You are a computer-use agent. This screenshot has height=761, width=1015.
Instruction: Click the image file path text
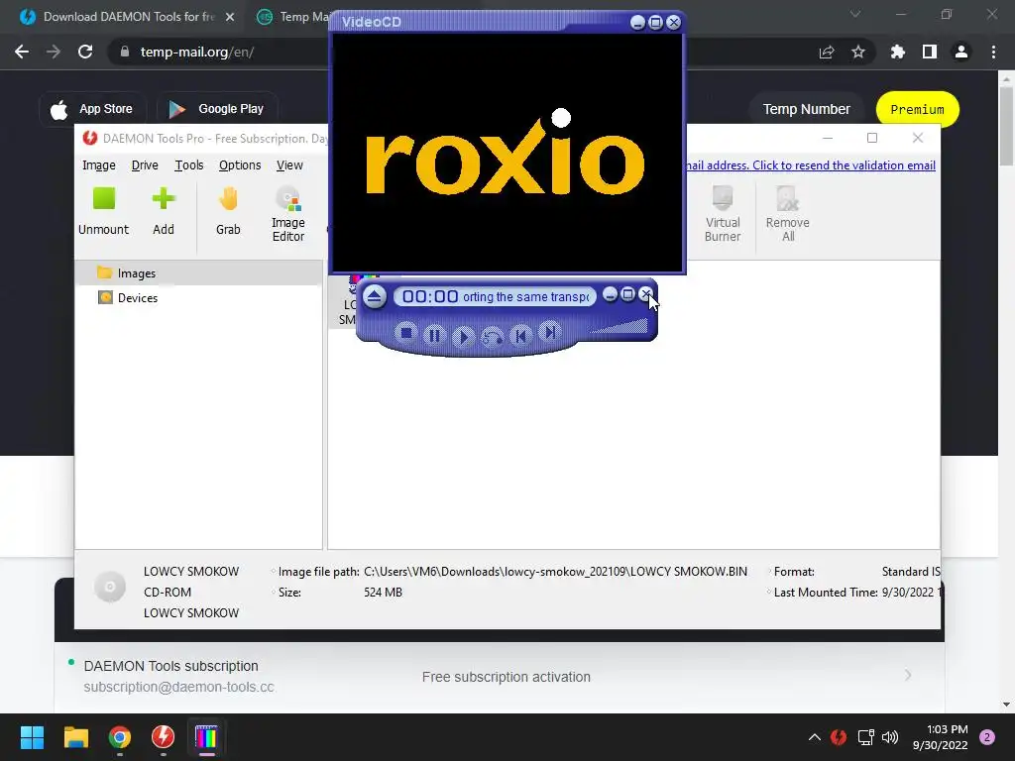[555, 572]
